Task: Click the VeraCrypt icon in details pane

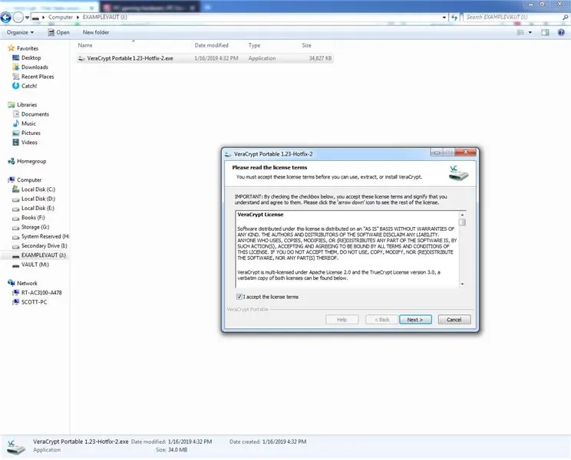Action: point(15,446)
